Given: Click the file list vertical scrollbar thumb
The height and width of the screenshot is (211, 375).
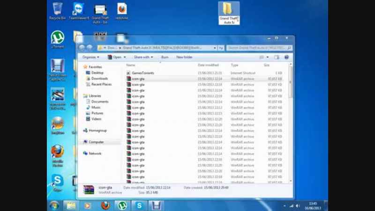Looking at the screenshot, I should coord(291,81).
